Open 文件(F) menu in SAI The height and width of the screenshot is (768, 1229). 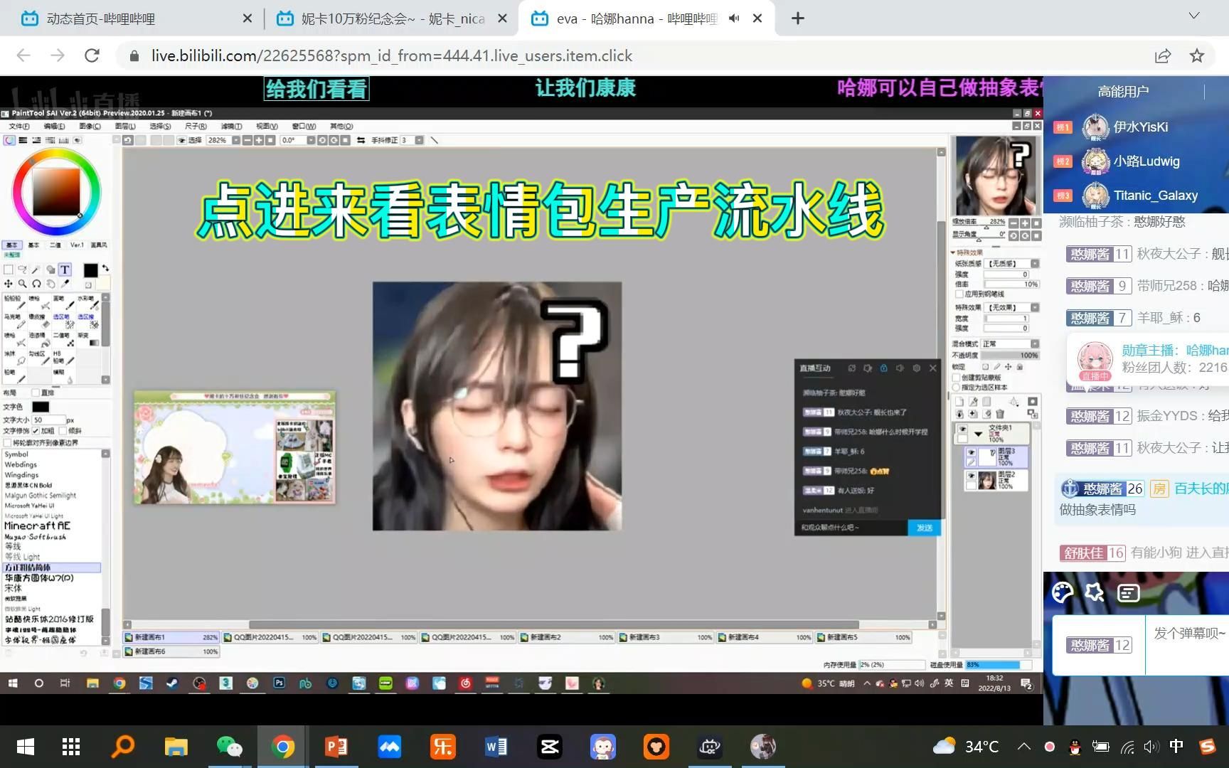point(19,126)
